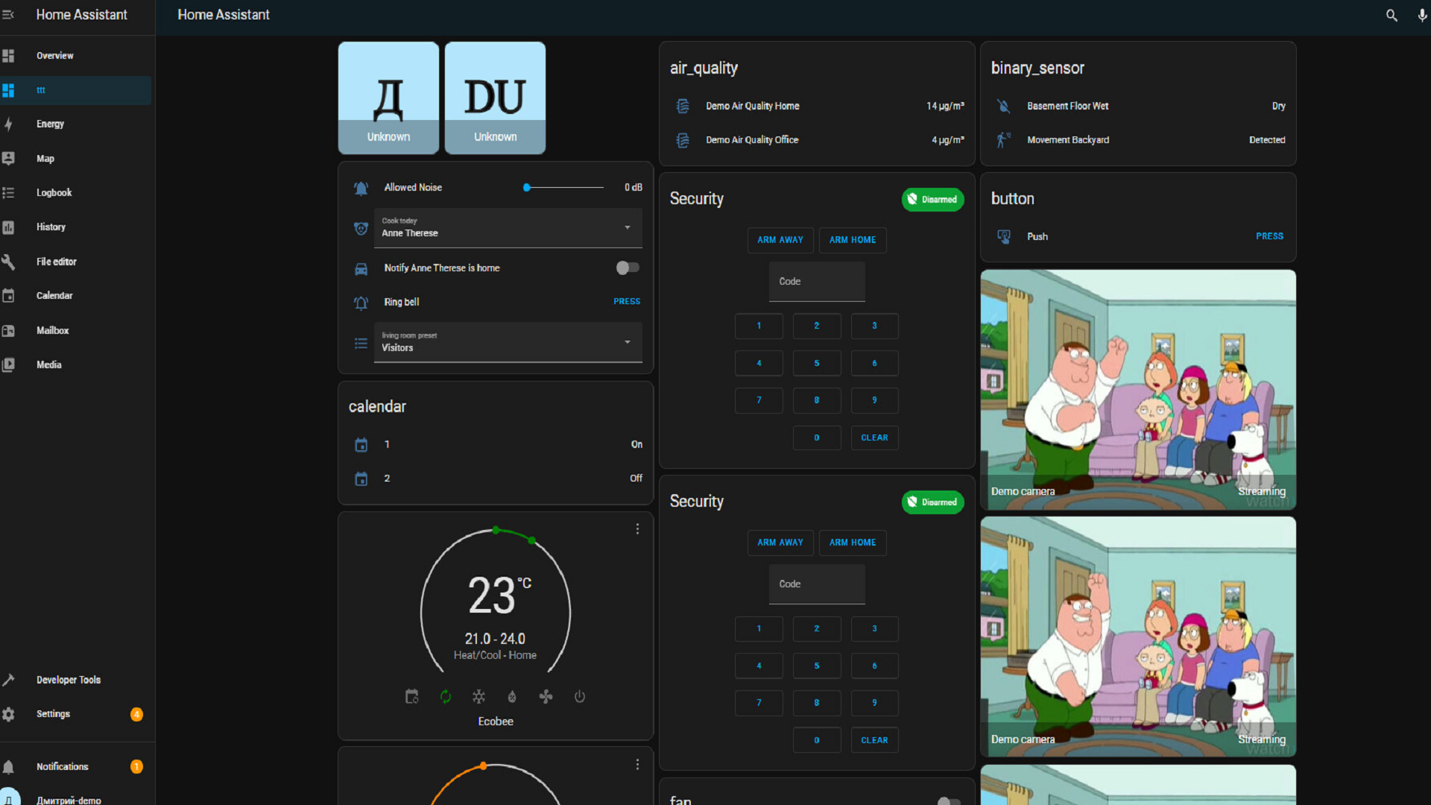Click the first Security Code input field
The width and height of the screenshot is (1431, 805).
817,282
